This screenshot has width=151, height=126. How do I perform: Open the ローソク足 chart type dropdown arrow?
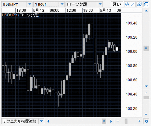pos(100,4)
